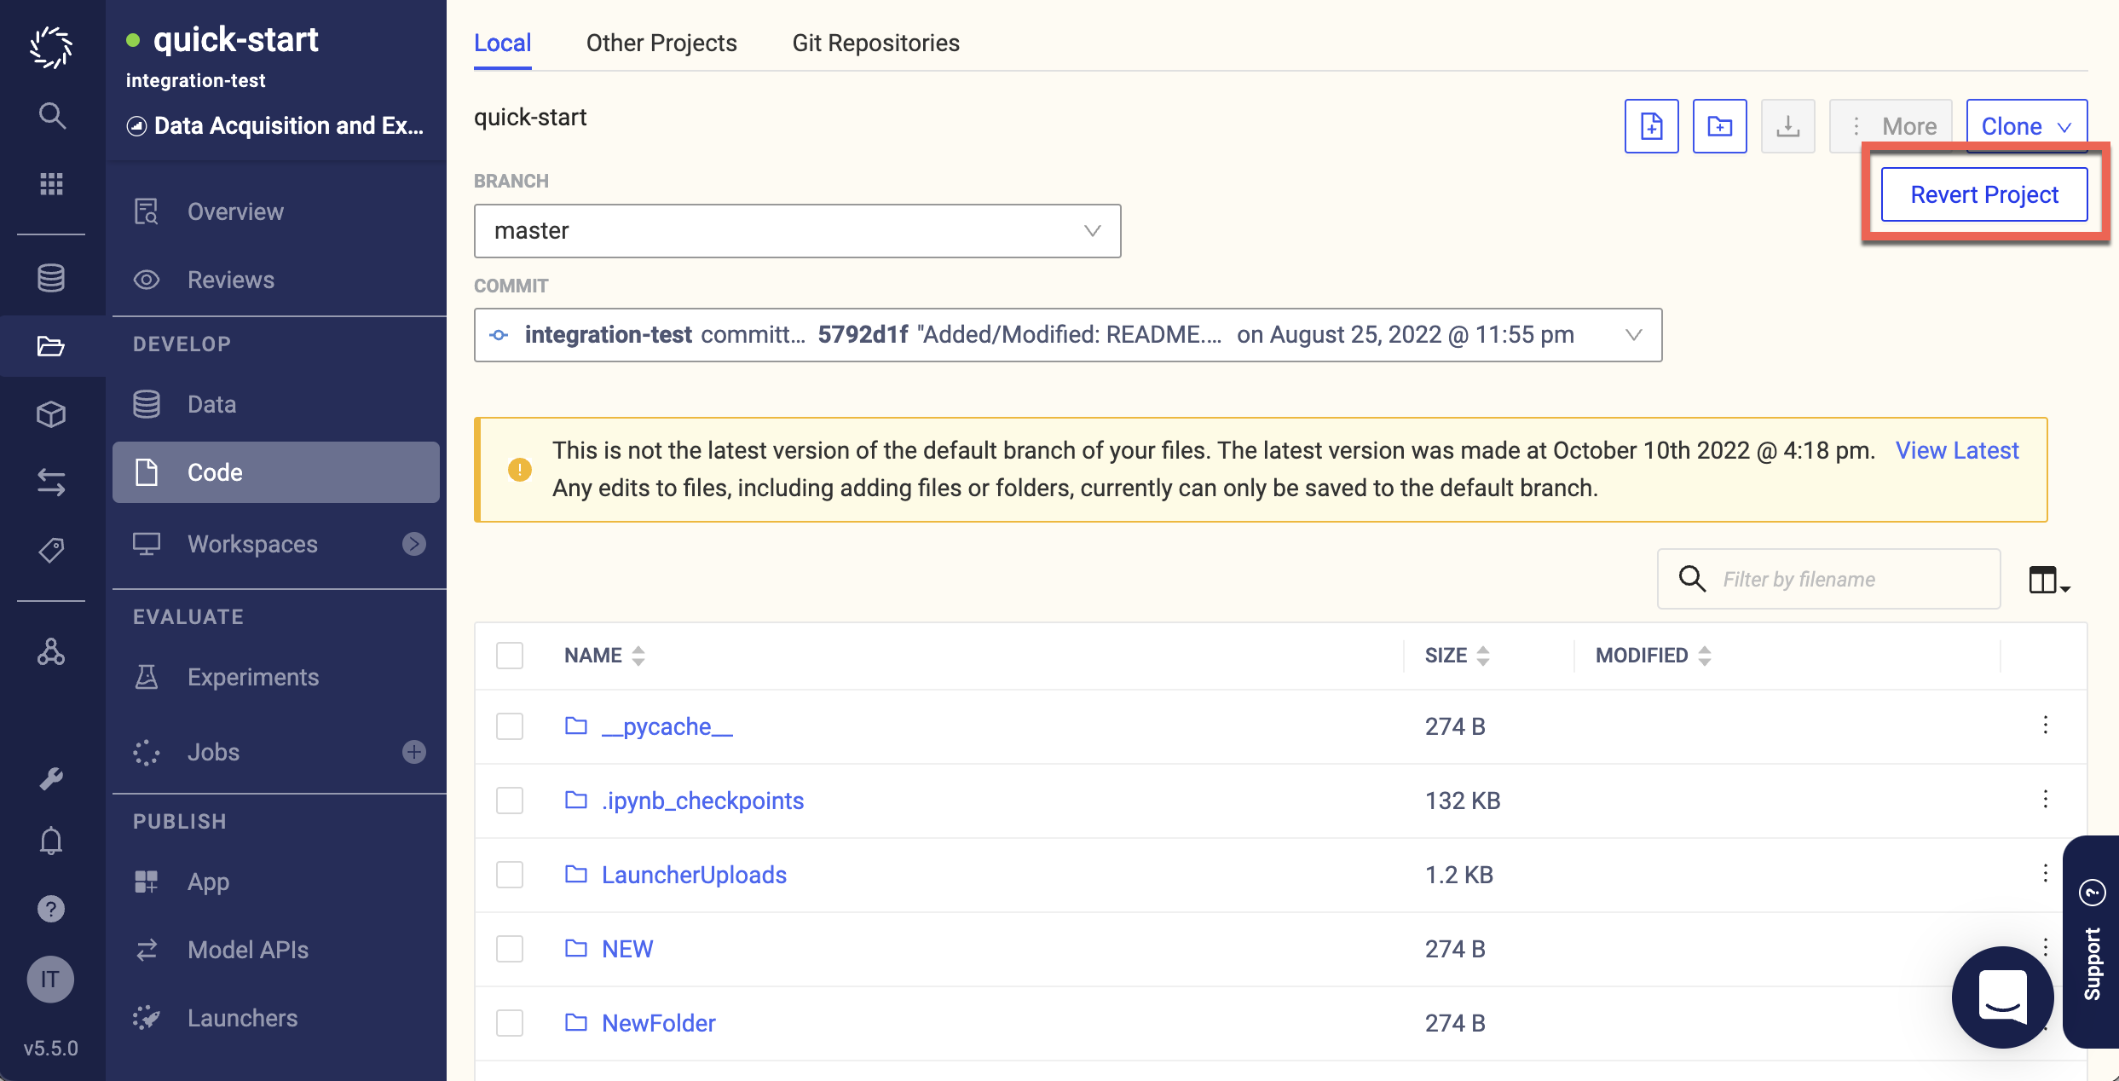
Task: Open the cube environments icon in rail
Action: click(x=51, y=414)
